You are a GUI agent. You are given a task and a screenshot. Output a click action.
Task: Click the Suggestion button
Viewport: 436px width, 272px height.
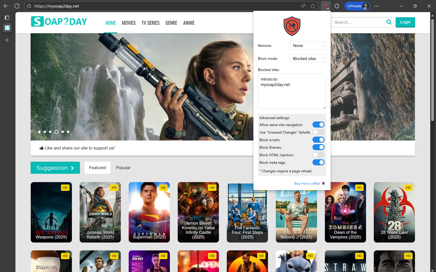click(x=55, y=168)
